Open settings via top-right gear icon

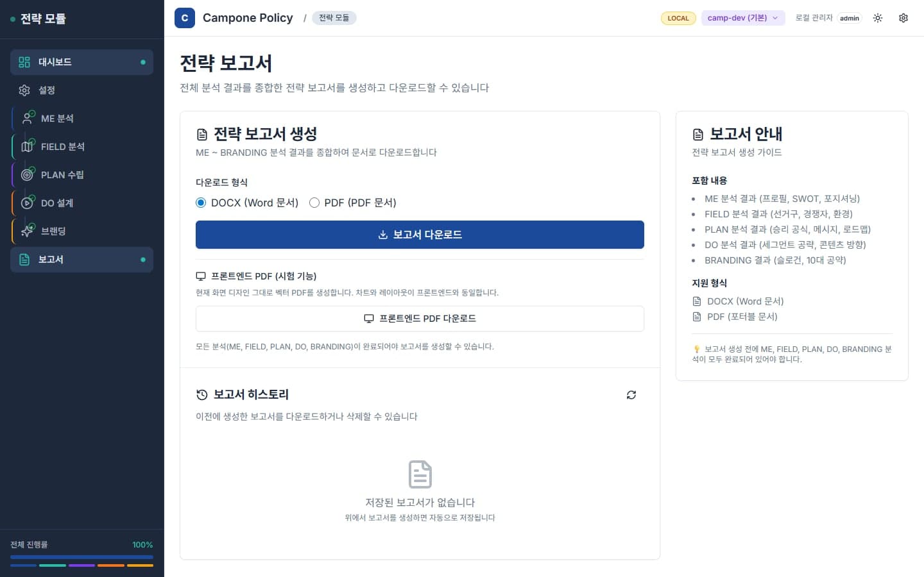903,18
